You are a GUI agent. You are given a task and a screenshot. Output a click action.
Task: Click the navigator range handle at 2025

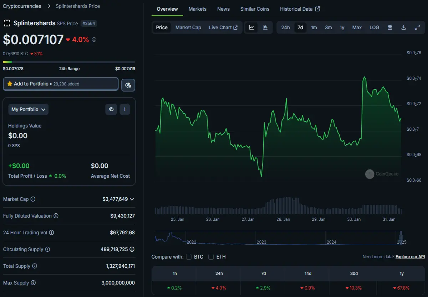pos(401,237)
